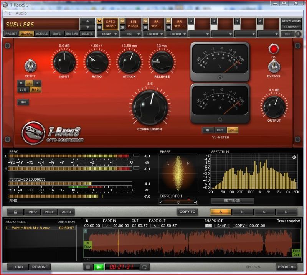Image resolution: width=307 pixels, height=275 pixels.
Task: Click the green play button
Action: pyautogui.click(x=99, y=267)
